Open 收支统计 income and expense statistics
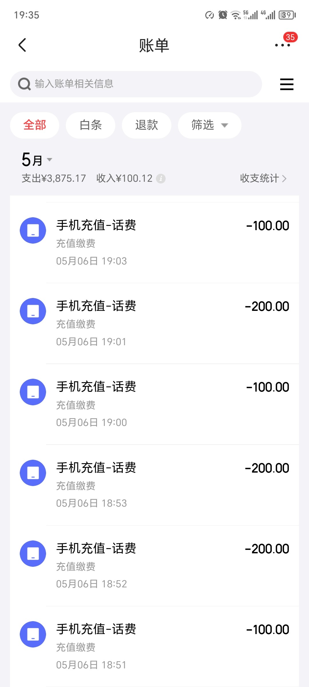The width and height of the screenshot is (309, 687). click(x=263, y=178)
